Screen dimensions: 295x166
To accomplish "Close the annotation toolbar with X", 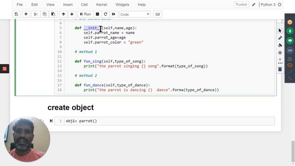I will (x=280, y=59).
